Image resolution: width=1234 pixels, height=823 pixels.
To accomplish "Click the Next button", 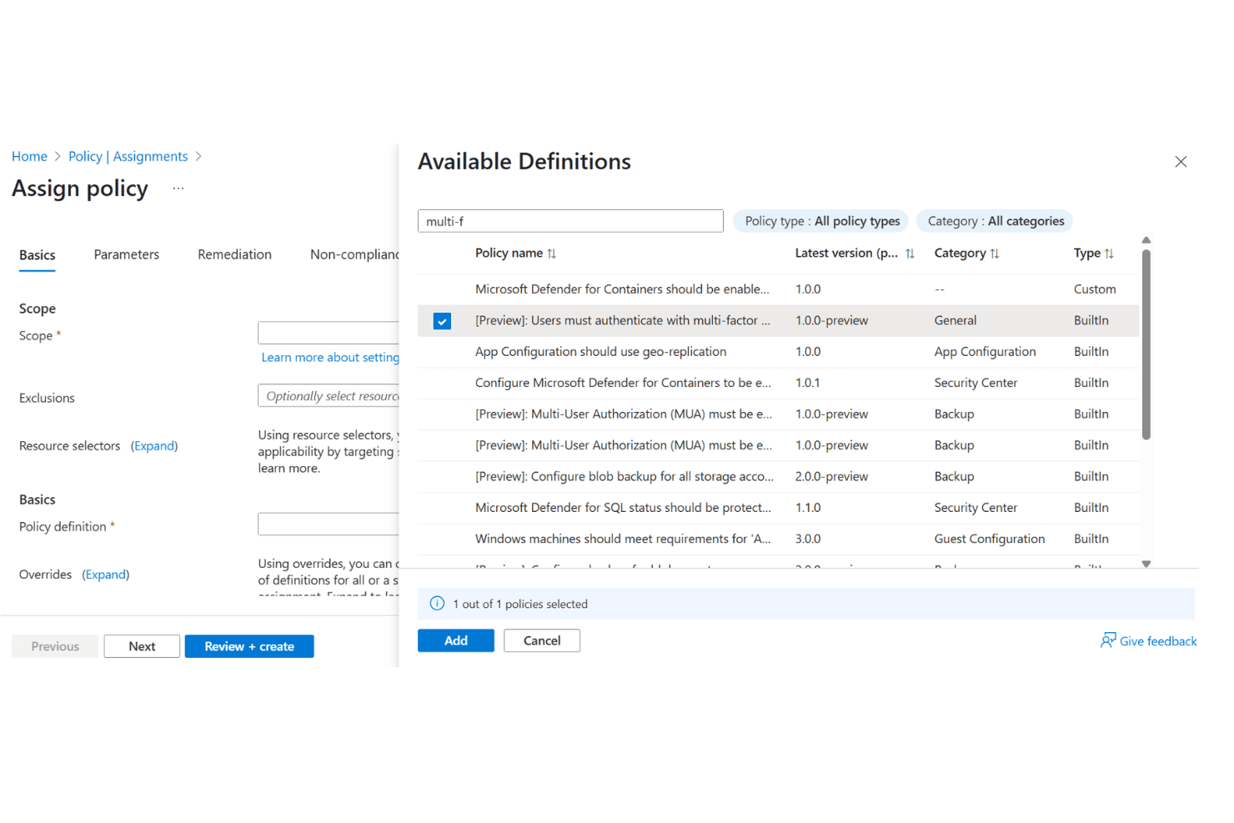I will click(142, 646).
